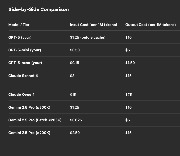Viewport: 180px width, 156px height.
Task: Click the GPT-5-nano $0.15 input cost
Action: coord(74,63)
